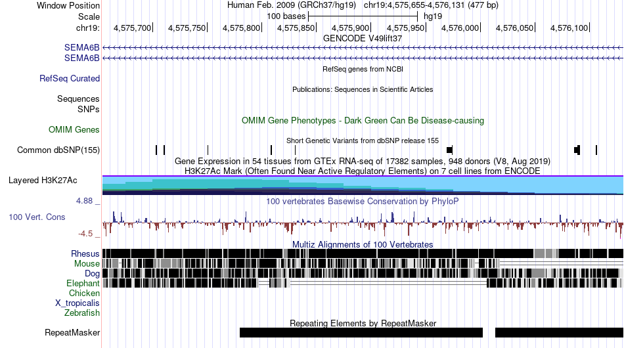Image resolution: width=624 pixels, height=348 pixels.
Task: Click the Sequences track label
Action: [78, 98]
